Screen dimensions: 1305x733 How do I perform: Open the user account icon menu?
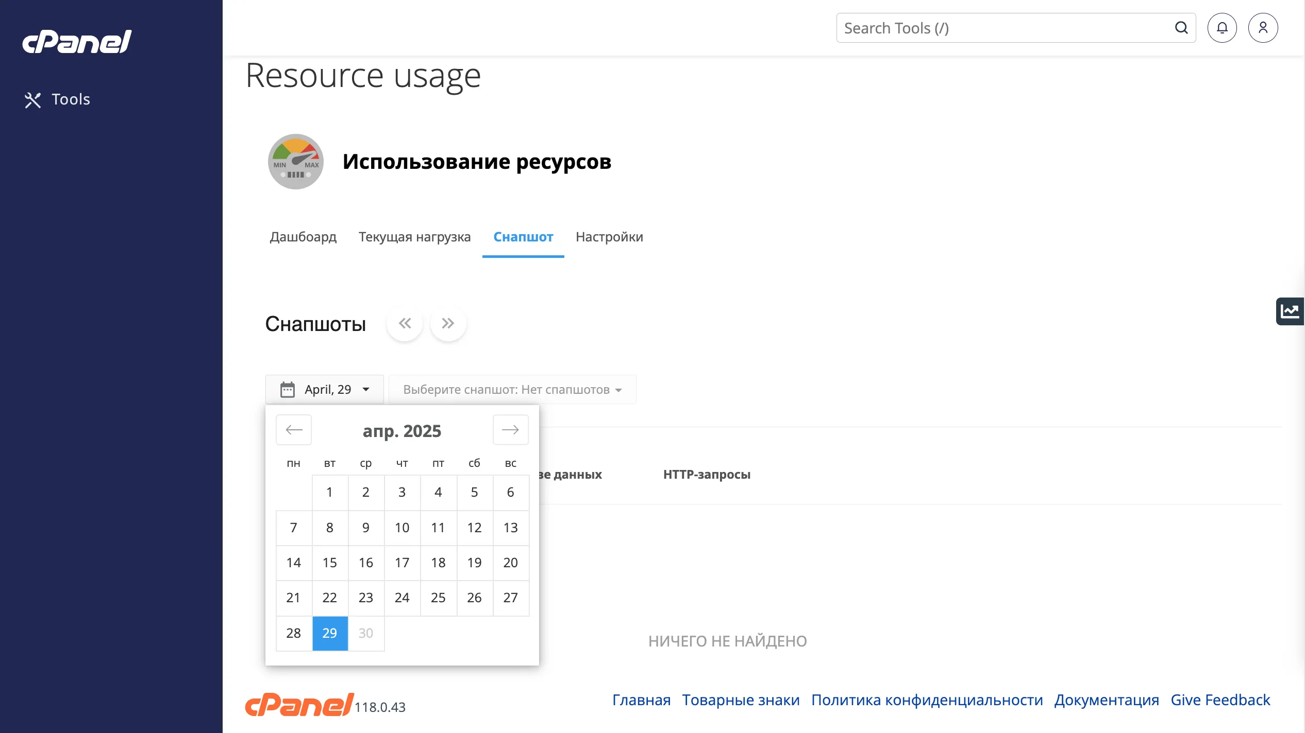(x=1263, y=28)
